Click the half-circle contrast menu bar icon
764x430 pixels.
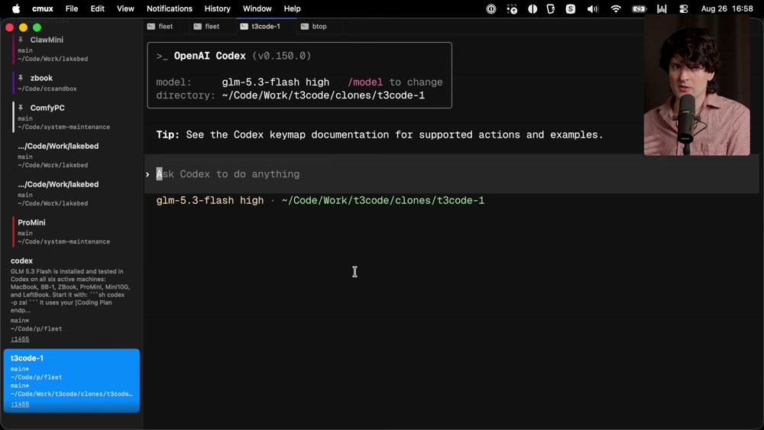click(533, 8)
